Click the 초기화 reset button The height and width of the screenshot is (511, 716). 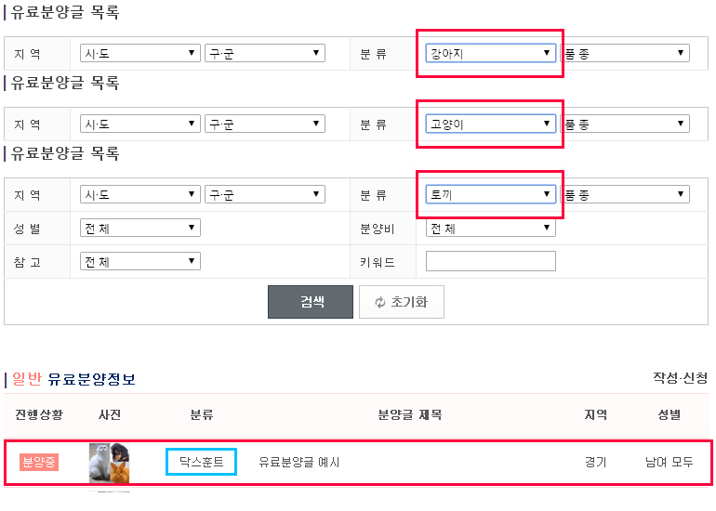tap(402, 302)
